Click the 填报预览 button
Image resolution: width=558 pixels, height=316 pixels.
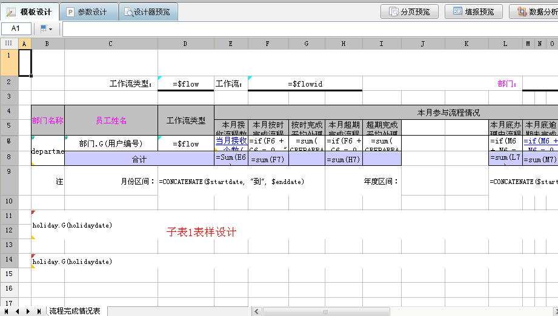pos(474,12)
